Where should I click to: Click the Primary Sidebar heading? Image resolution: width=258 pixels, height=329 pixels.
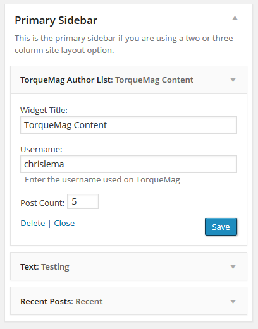(56, 20)
